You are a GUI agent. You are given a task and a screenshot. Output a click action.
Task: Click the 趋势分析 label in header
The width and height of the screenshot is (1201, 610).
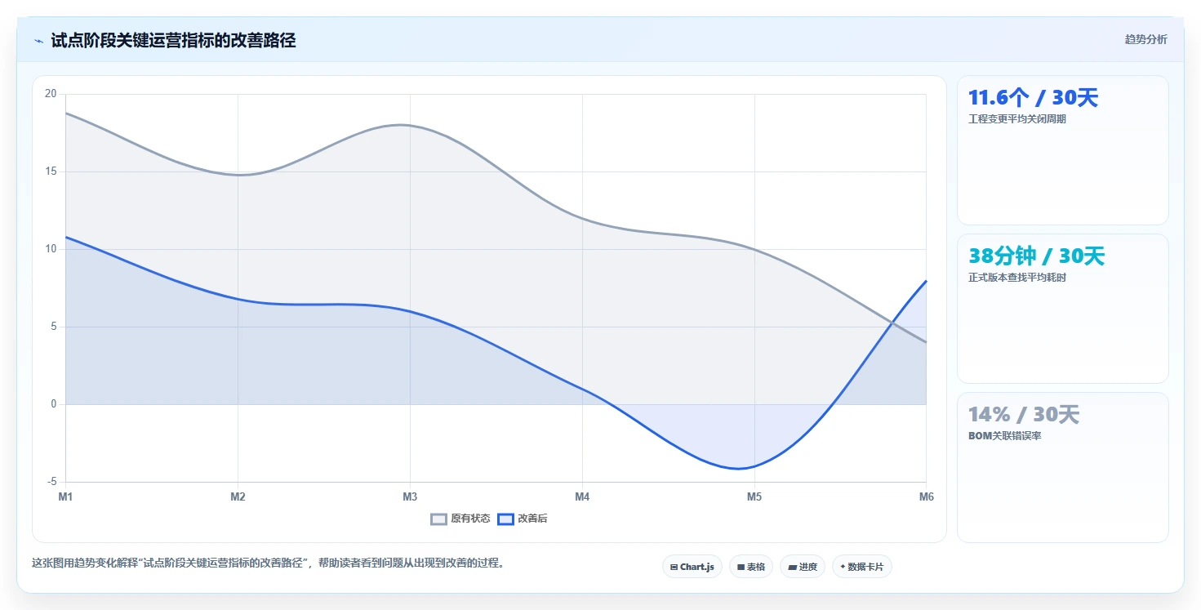click(x=1145, y=39)
